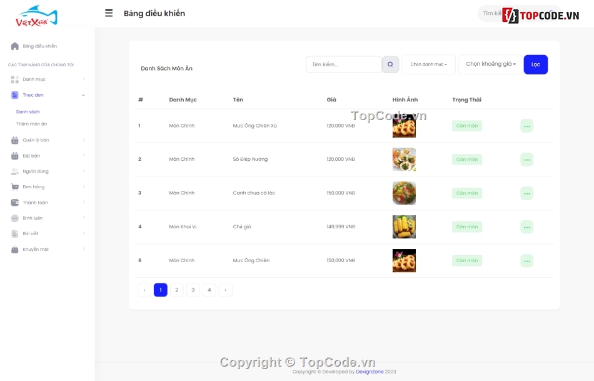
Task: Open actions menu for Canh chua cá lóc
Action: click(x=526, y=193)
